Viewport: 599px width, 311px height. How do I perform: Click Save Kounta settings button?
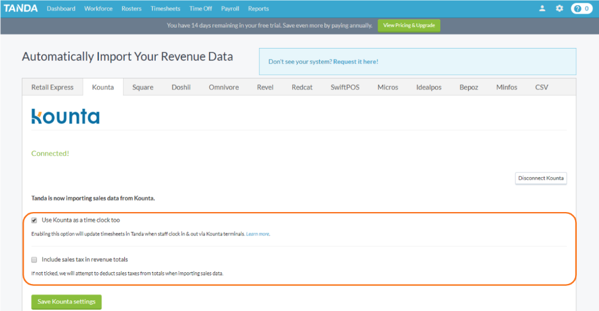pos(66,302)
